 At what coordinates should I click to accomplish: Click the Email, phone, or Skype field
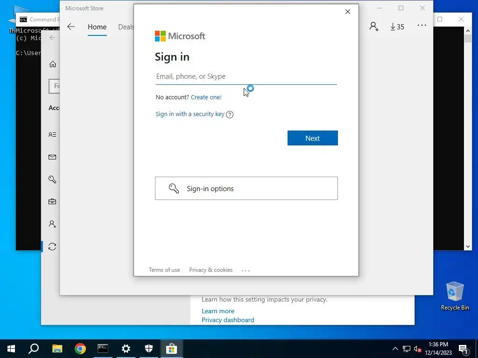pos(246,76)
